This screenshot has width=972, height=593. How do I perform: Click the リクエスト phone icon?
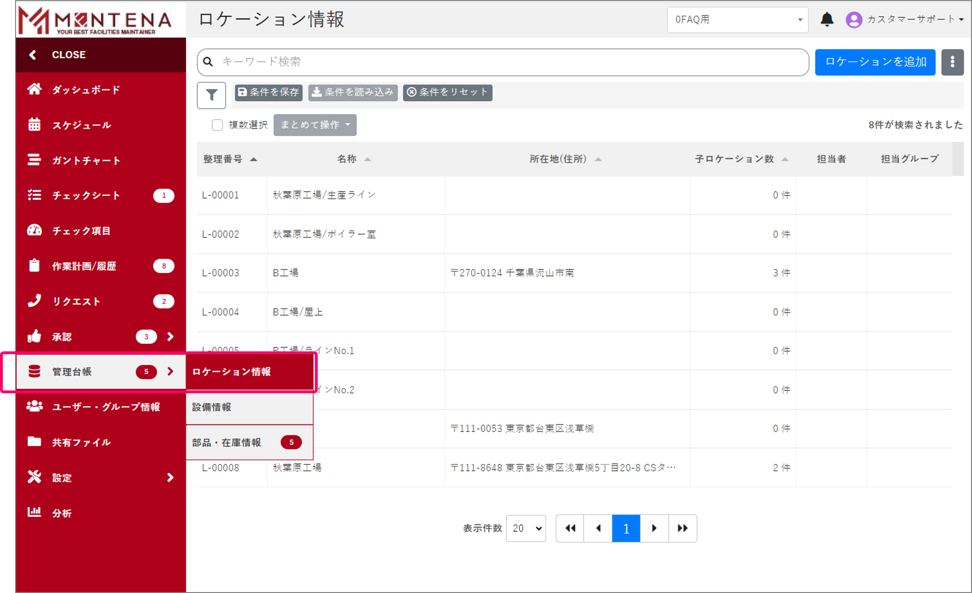pos(34,301)
